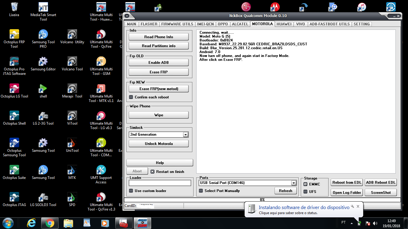The height and width of the screenshot is (229, 408).
Task: Open the SPD desktop shortcut
Action: [x=72, y=199]
